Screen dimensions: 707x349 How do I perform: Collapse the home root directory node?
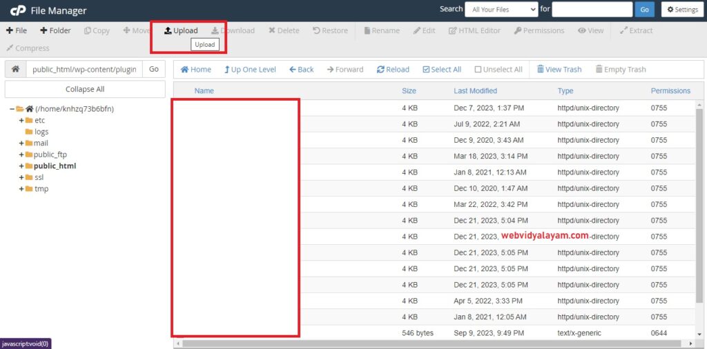12,109
